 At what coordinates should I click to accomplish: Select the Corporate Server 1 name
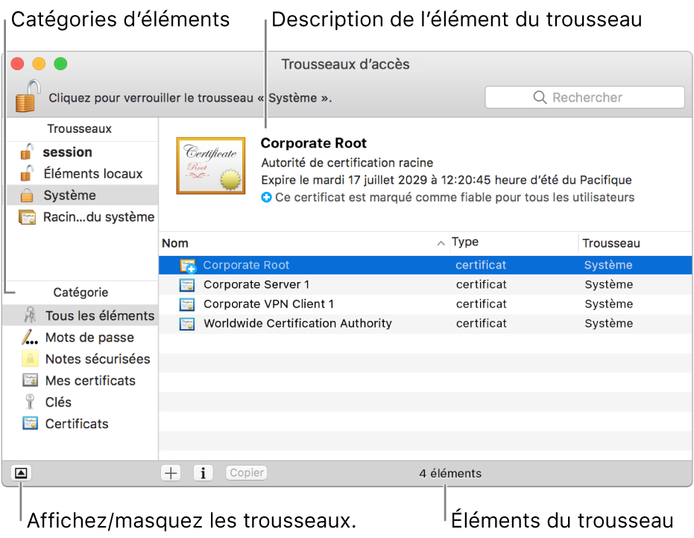(x=256, y=284)
